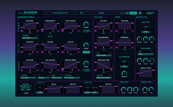Viewport: 173px width, 107px height.
Task: Open the Pumper RATE 2/8T selector
Action: pos(124,62)
